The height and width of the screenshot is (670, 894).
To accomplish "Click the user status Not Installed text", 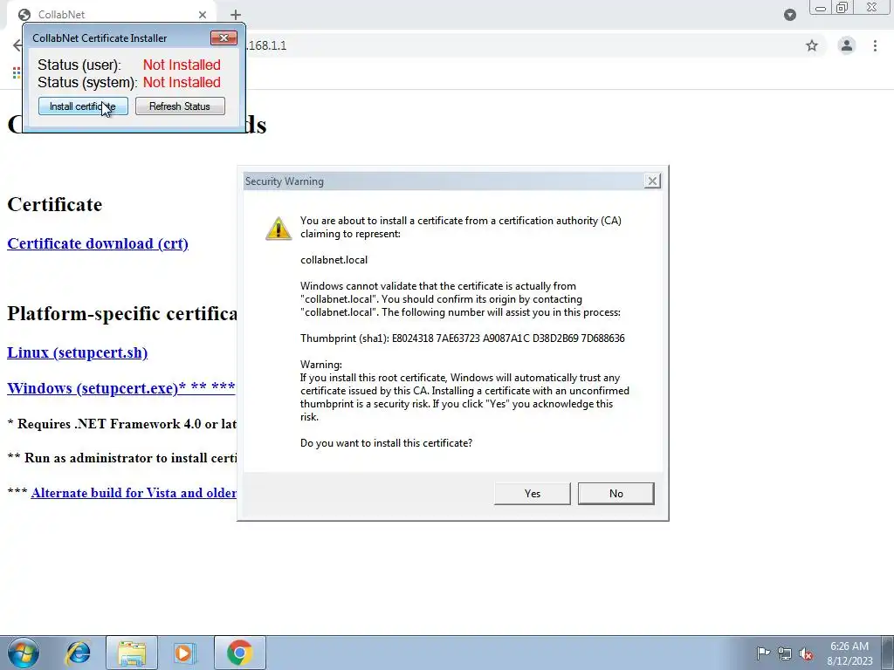I will 182,65.
